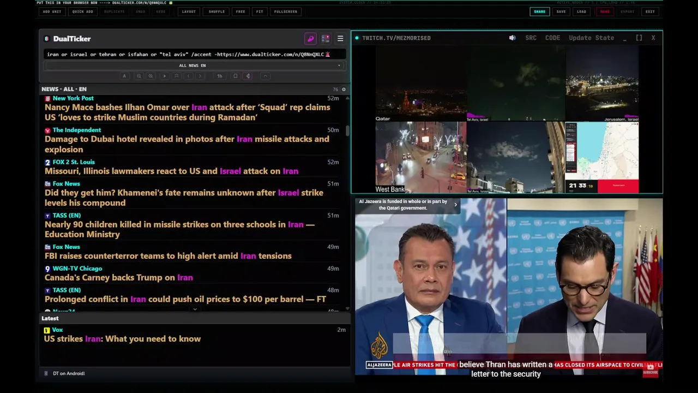Click the DualTicker logo icon

coord(47,39)
